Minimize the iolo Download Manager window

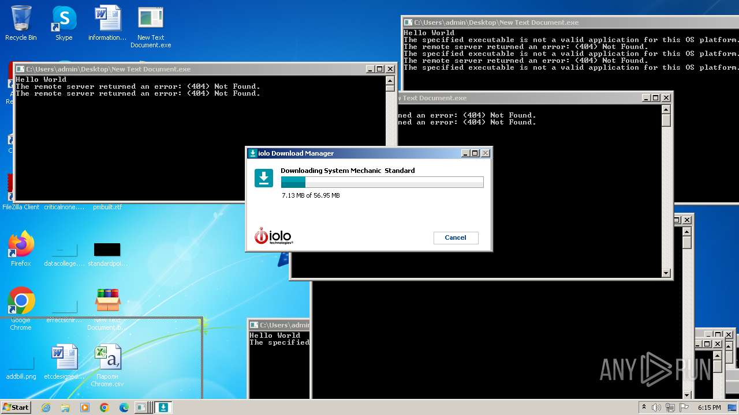(465, 153)
